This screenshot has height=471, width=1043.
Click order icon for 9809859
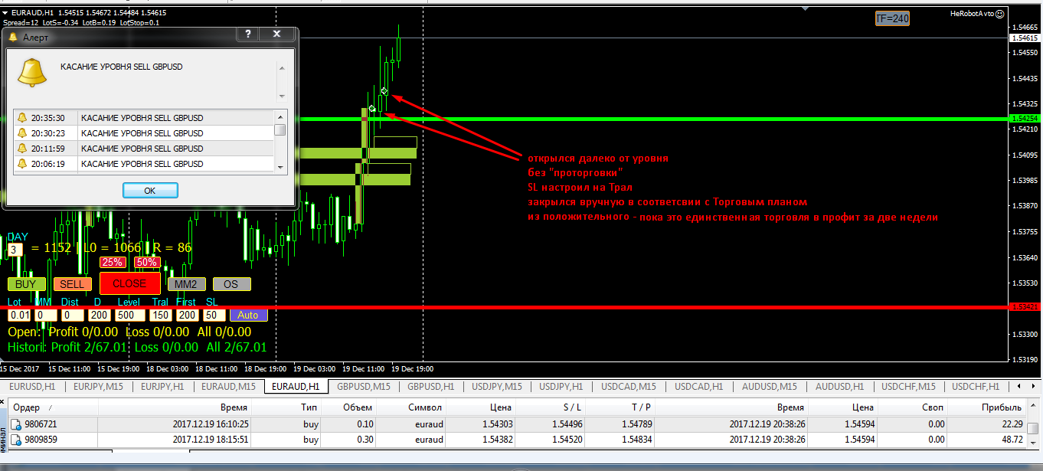tap(15, 440)
